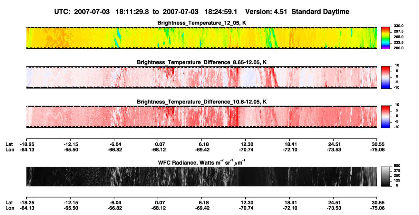Click longitude "-64.13" below the WFC Radiance panel
Screen dimensions: 419x215
[26, 208]
